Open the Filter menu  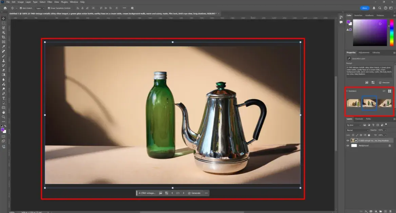50,2
